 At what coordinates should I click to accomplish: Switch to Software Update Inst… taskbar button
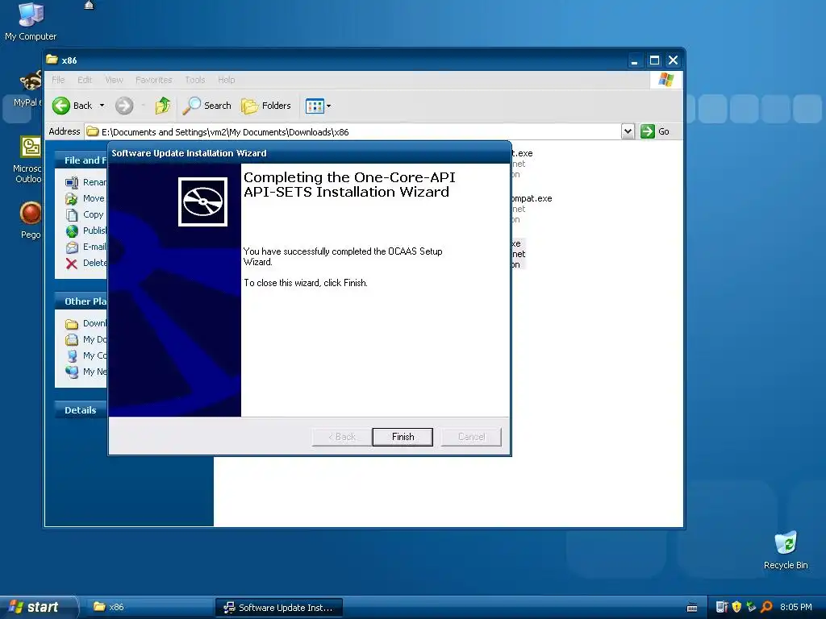(279, 607)
